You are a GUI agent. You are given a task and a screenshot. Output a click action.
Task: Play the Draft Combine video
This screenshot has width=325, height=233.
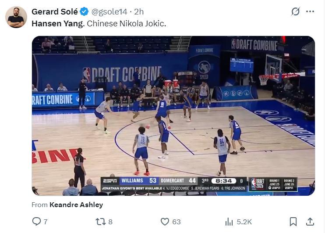coord(173,115)
